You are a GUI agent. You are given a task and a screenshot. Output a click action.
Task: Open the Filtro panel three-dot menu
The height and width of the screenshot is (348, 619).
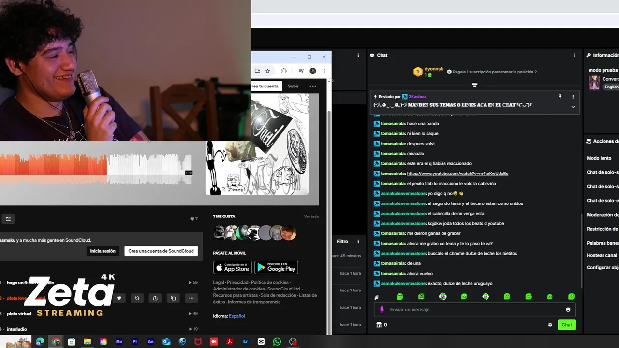pyautogui.click(x=358, y=241)
